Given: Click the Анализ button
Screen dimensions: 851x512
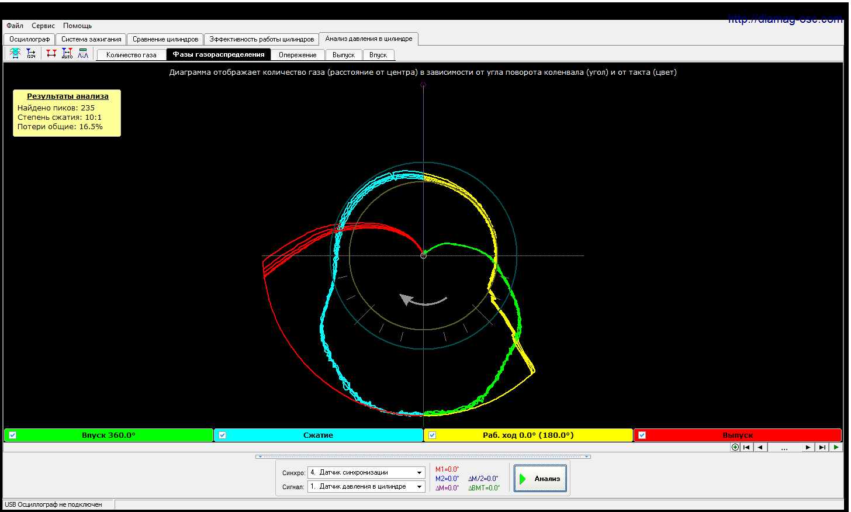Looking at the screenshot, I should 540,478.
